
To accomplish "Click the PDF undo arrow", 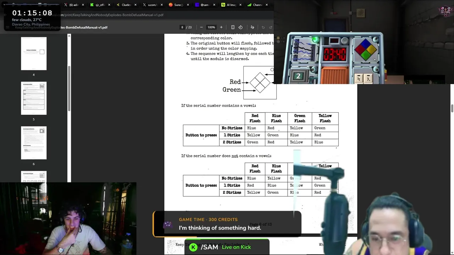I will pyautogui.click(x=263, y=27).
